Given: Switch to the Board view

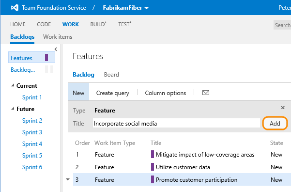Looking at the screenshot, I should [111, 75].
